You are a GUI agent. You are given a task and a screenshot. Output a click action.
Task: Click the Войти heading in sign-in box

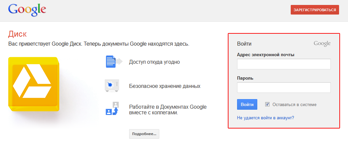(244, 44)
